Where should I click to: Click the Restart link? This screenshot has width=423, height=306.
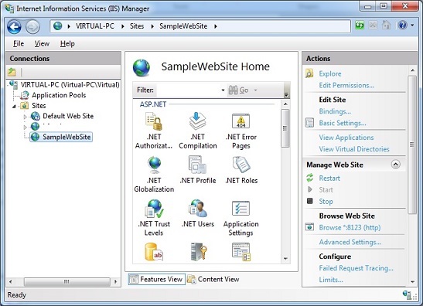click(329, 178)
